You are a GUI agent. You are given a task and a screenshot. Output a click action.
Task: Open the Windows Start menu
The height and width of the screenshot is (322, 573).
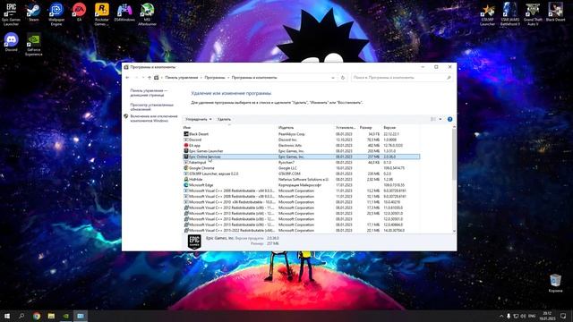(7, 316)
